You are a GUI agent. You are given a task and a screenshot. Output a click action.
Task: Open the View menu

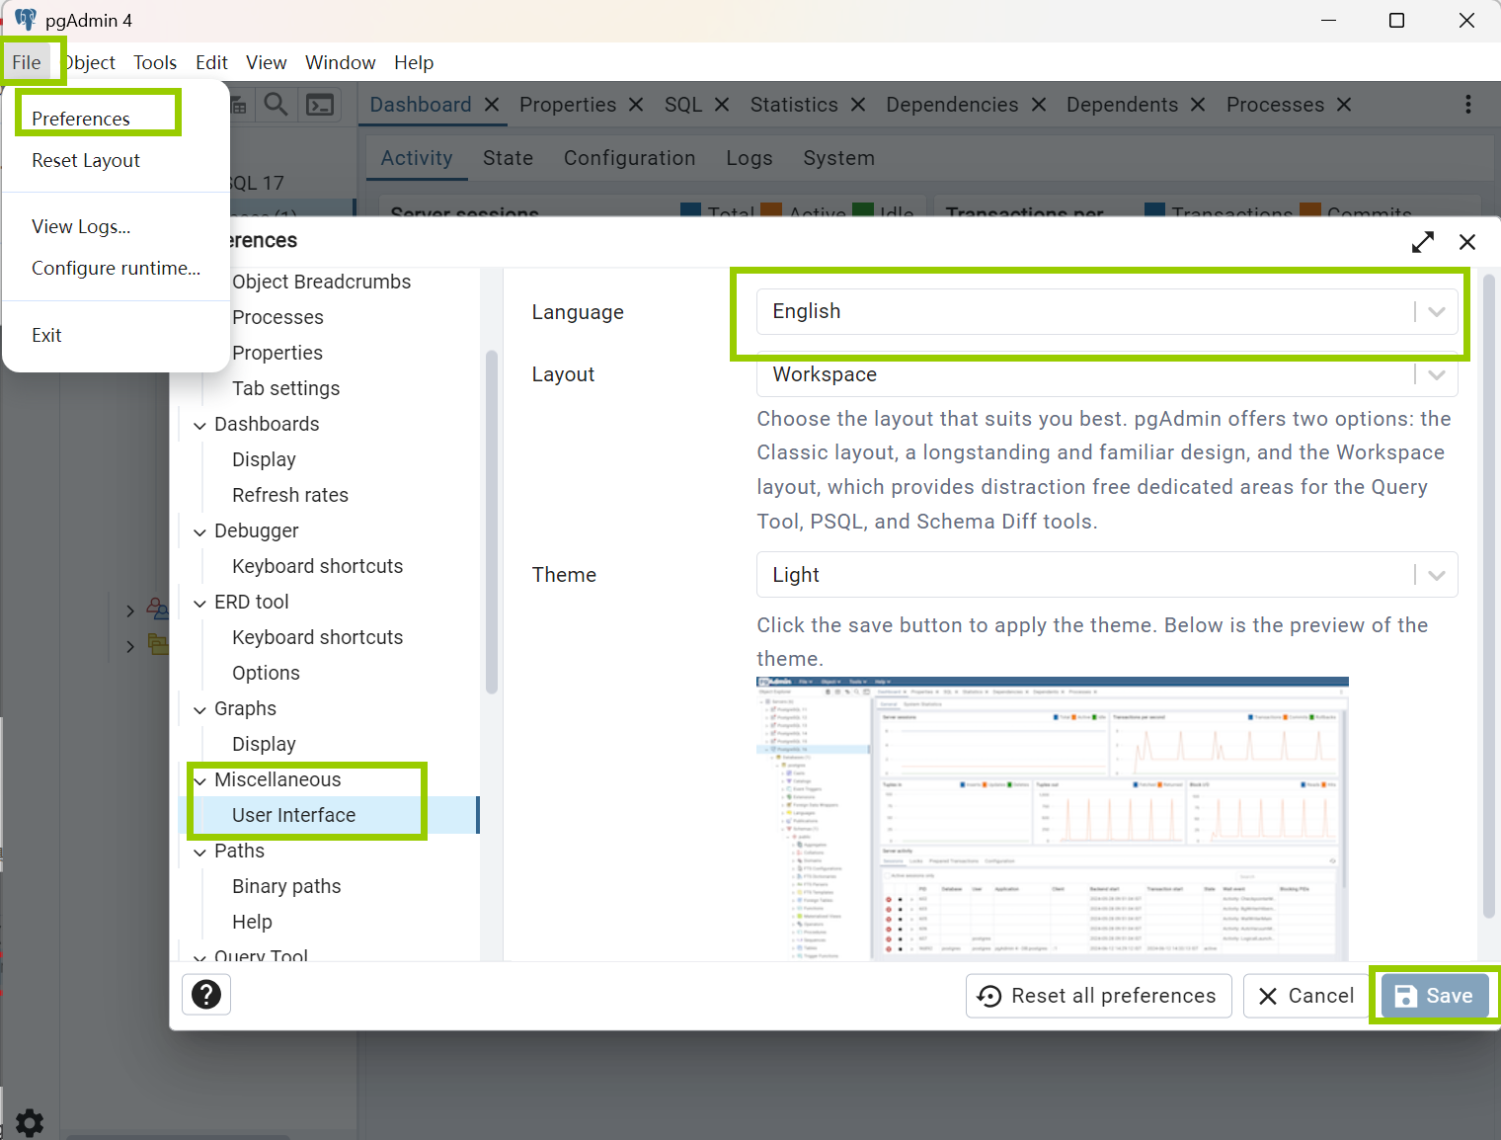click(266, 62)
